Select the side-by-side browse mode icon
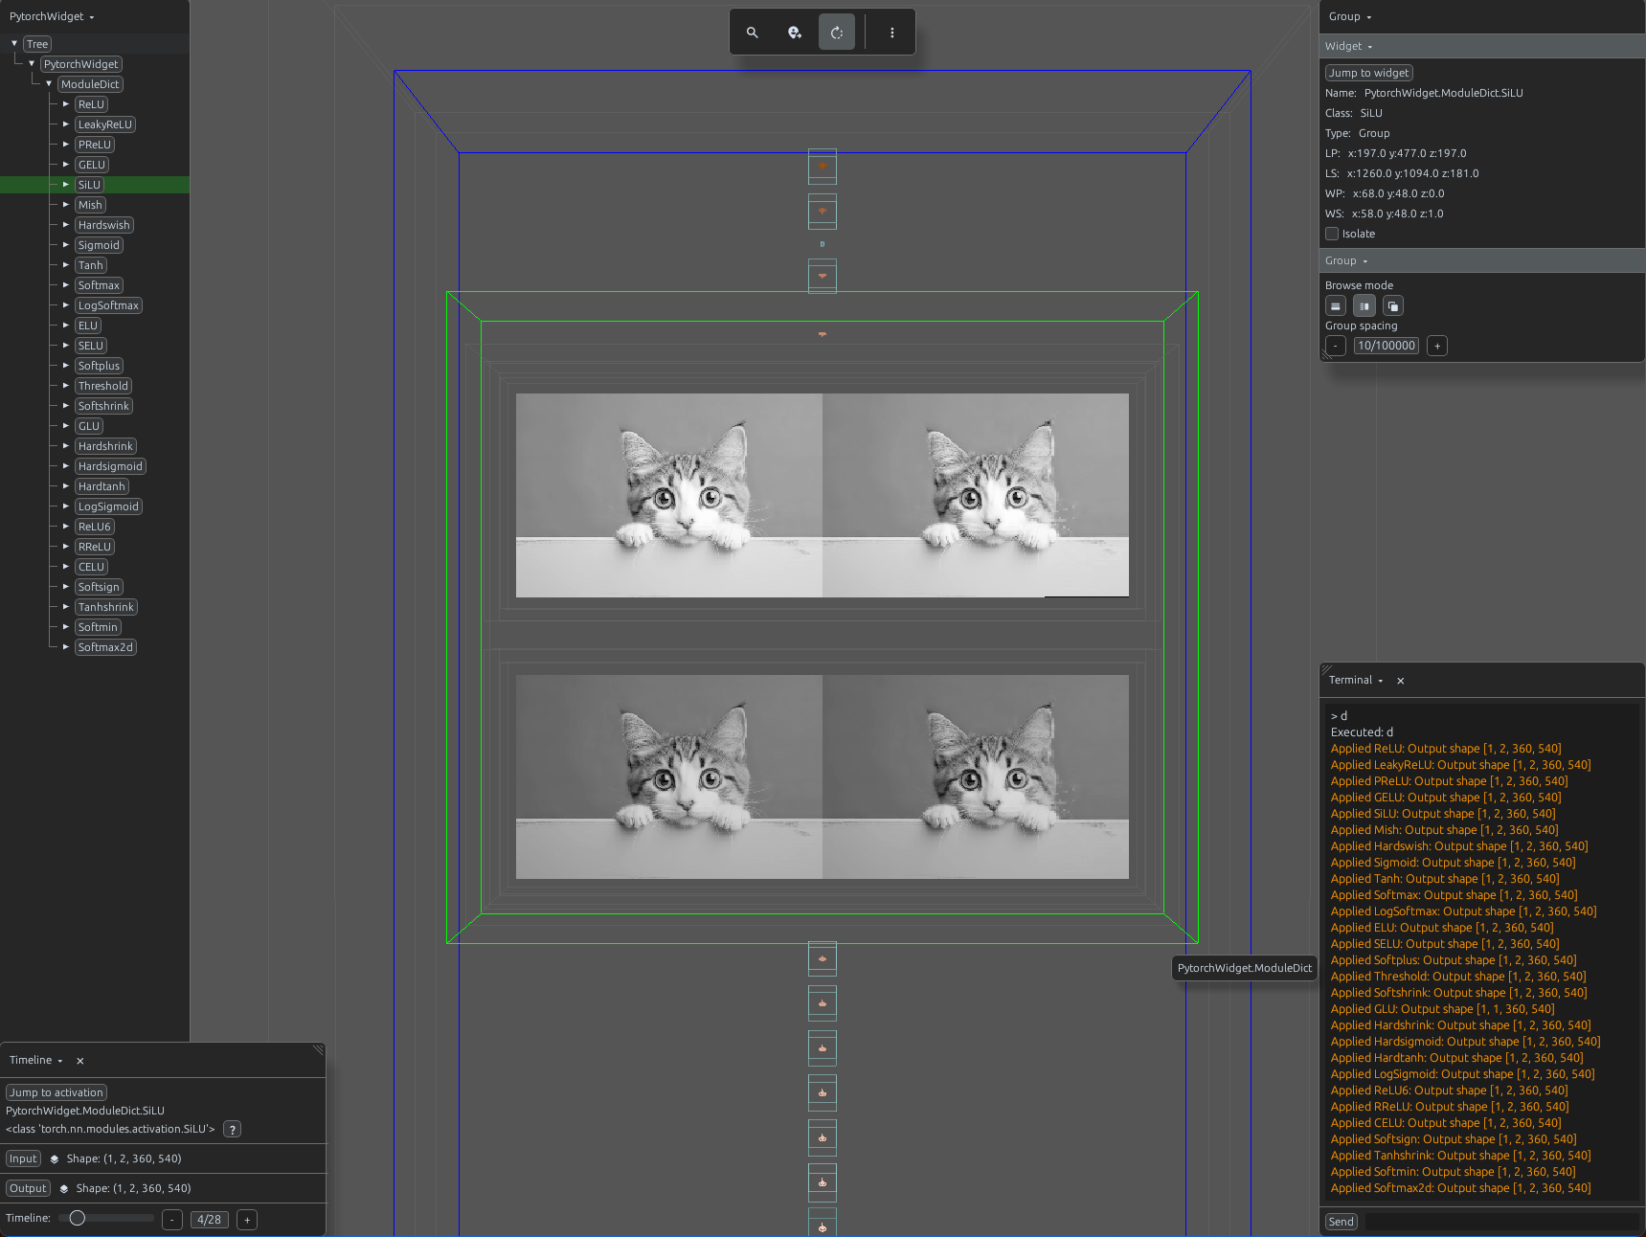This screenshot has height=1237, width=1646. [1364, 305]
